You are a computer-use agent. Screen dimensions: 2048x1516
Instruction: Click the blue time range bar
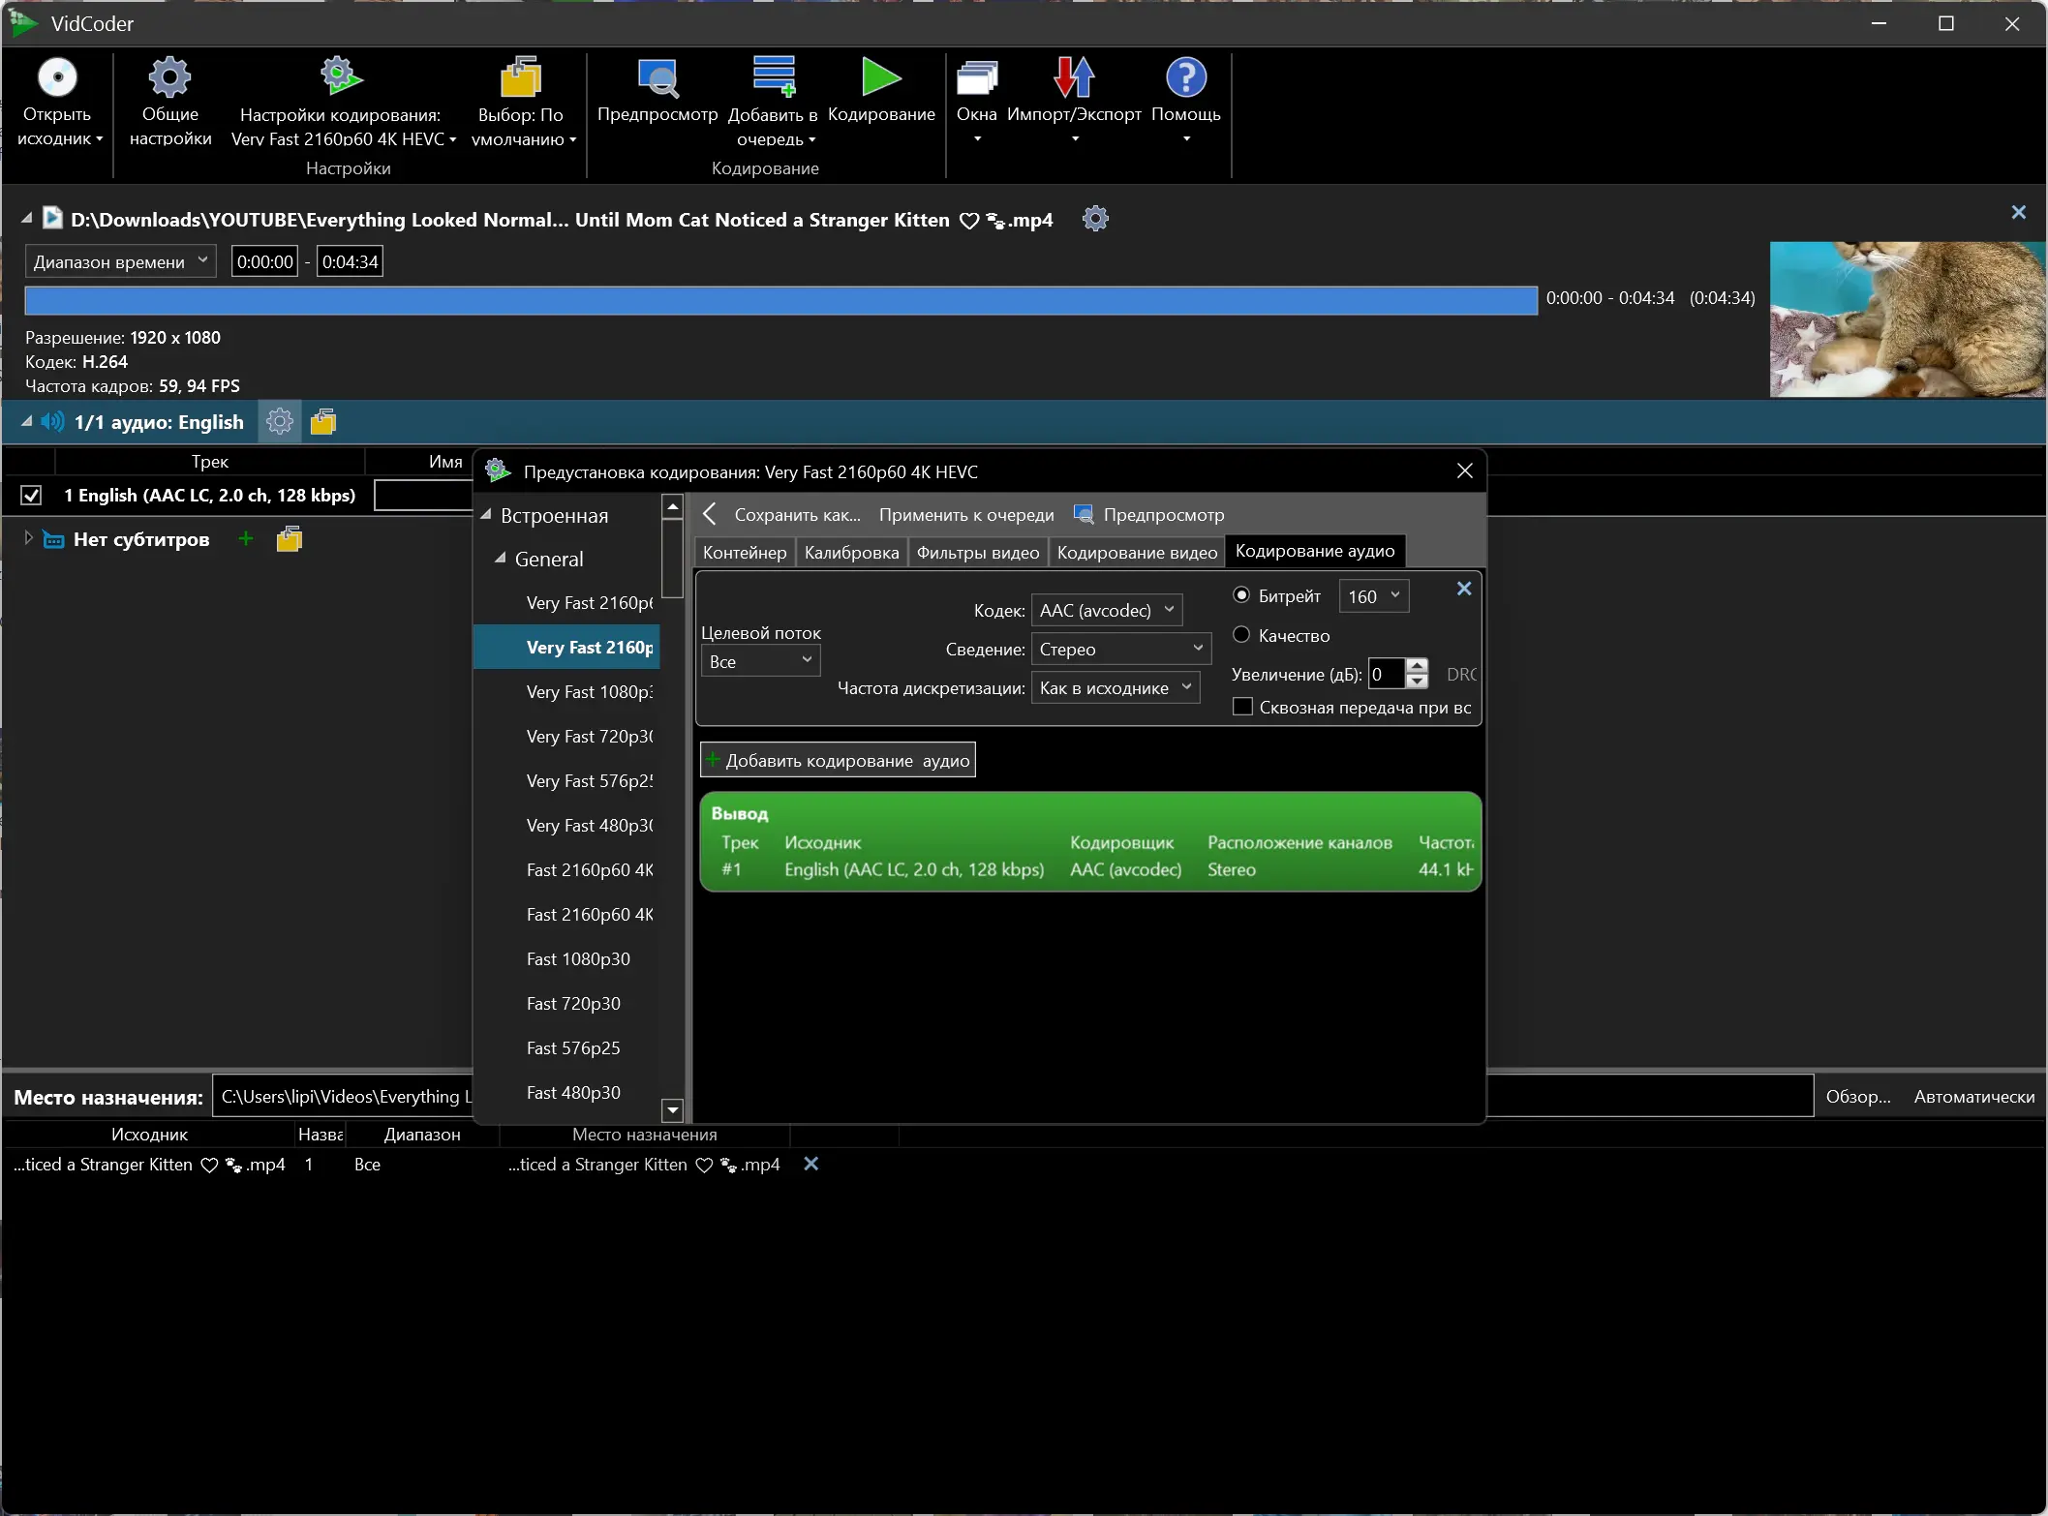tap(780, 300)
